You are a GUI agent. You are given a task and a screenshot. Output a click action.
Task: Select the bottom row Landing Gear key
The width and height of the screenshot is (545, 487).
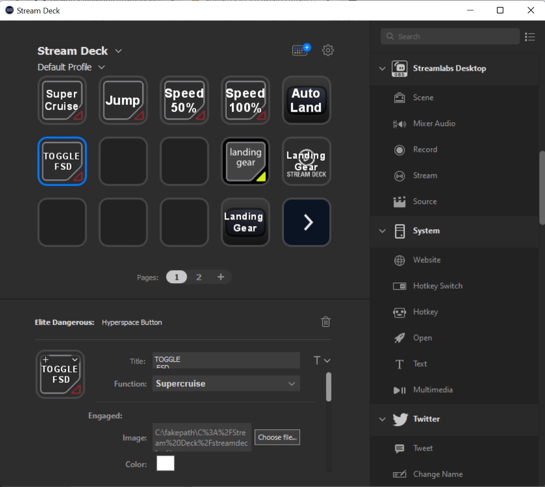245,222
